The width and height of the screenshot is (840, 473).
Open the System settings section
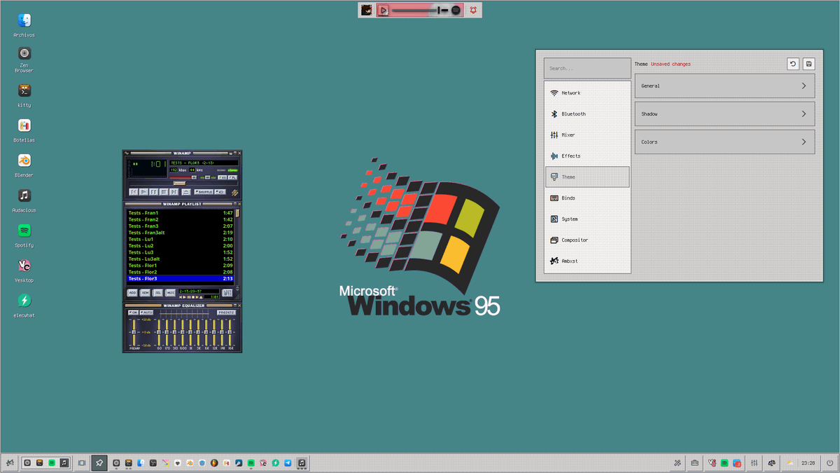click(x=587, y=219)
